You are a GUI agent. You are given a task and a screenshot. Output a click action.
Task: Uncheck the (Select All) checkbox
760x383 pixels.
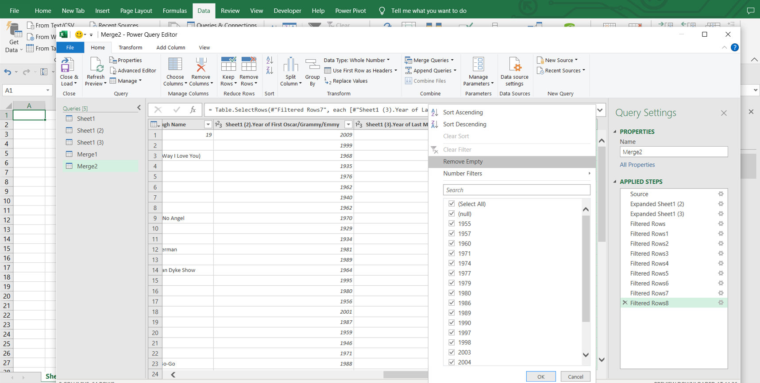click(451, 204)
